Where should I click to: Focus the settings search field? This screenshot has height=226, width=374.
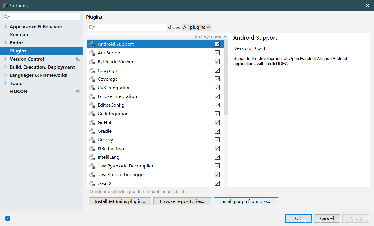click(x=42, y=17)
